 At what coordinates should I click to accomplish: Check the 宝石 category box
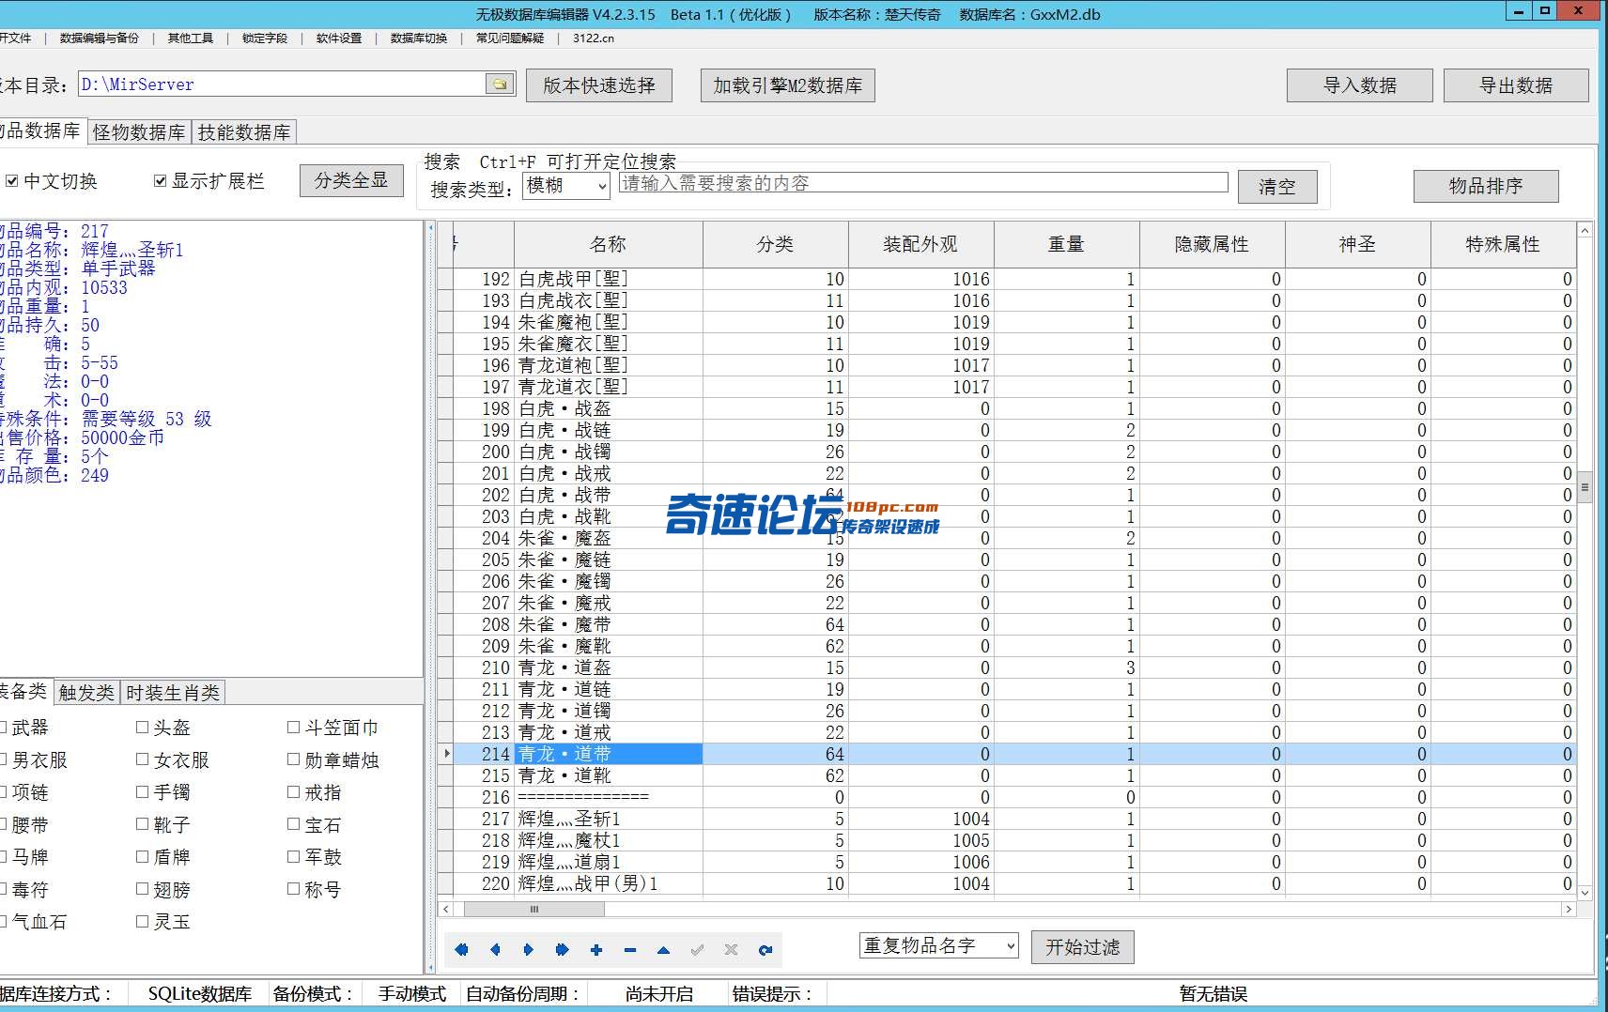pyautogui.click(x=294, y=825)
